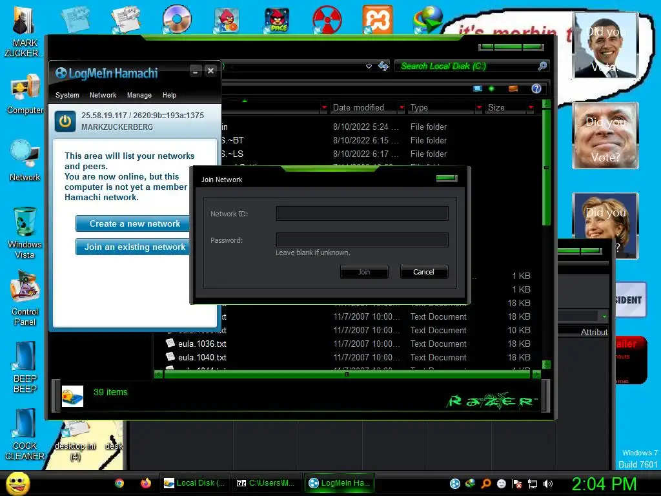Select the eula.1036.txt file
The height and width of the screenshot is (496, 661).
202,344
